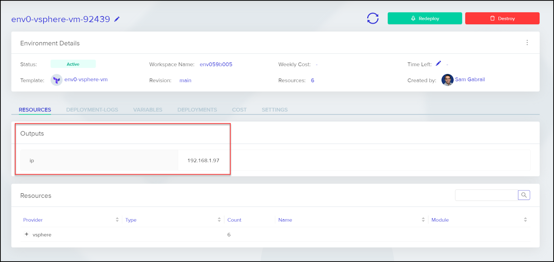554x262 pixels.
Task: Sort resources by Provider column
Action: click(x=117, y=220)
